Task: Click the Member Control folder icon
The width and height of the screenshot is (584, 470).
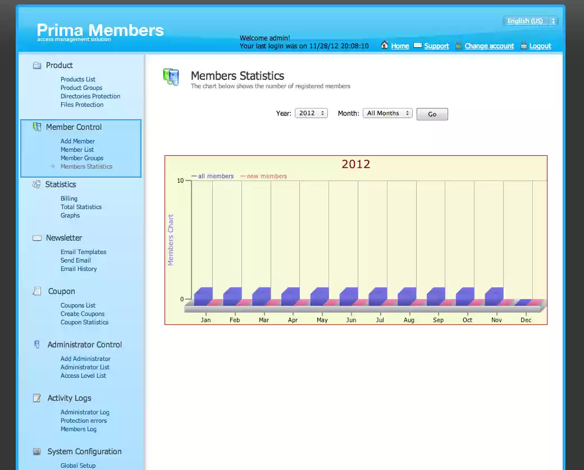Action: [x=38, y=126]
